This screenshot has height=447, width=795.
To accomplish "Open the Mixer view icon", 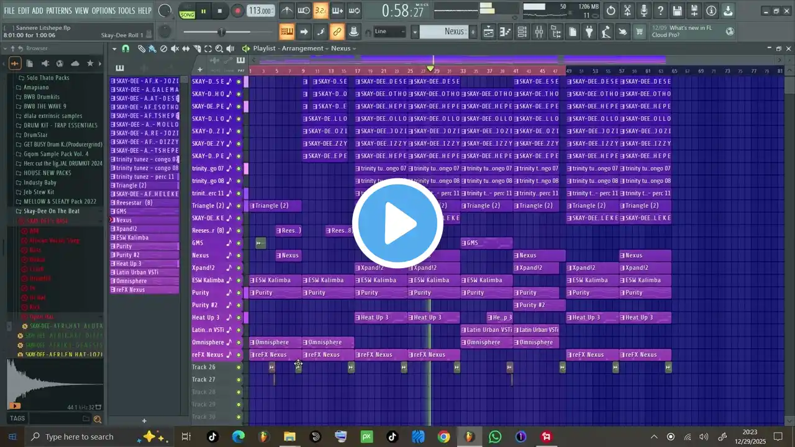I will [539, 32].
